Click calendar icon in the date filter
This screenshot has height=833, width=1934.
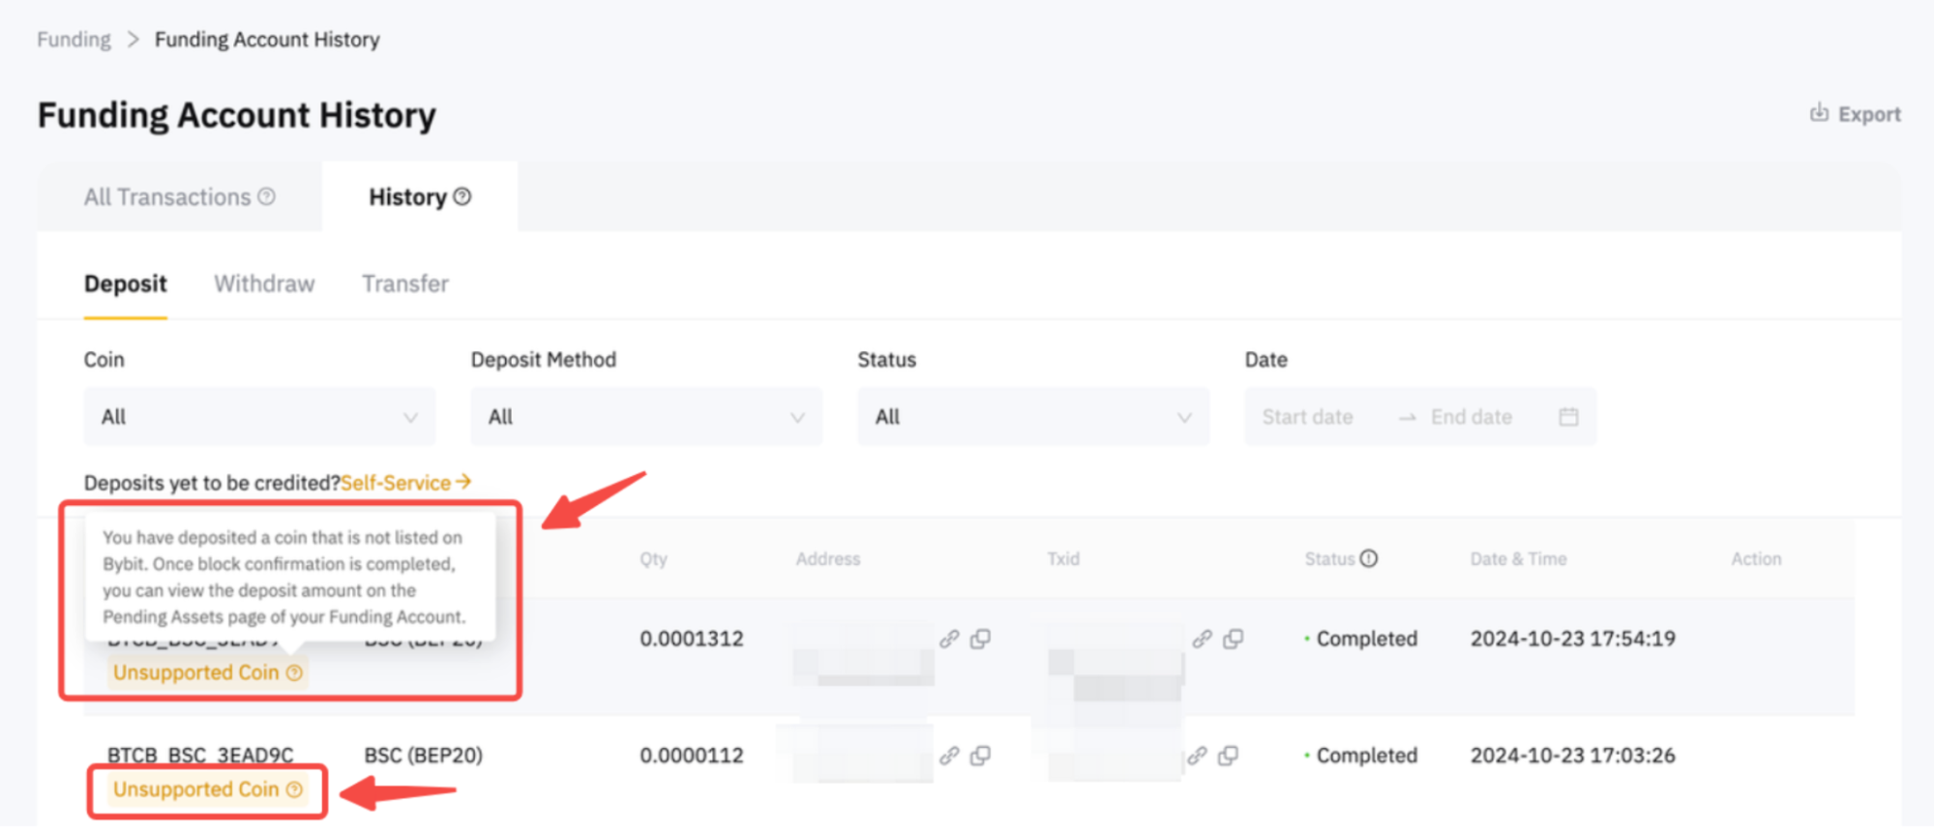1568,417
